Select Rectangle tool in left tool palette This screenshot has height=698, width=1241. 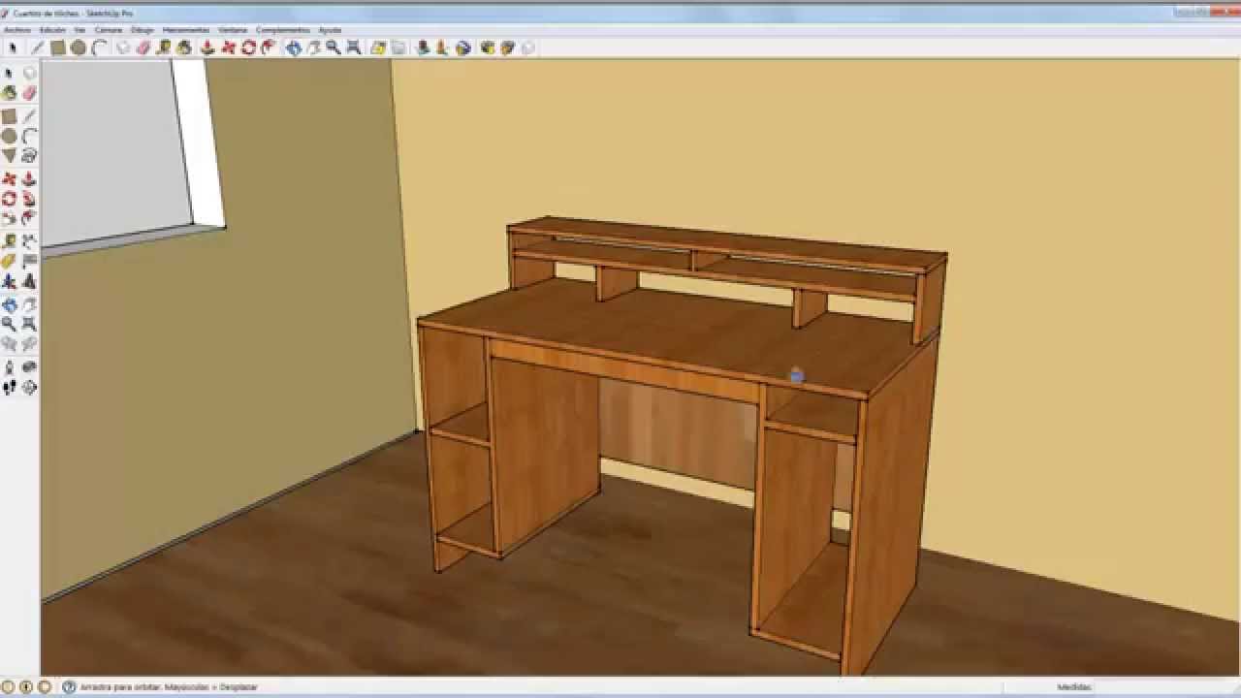pos(9,116)
